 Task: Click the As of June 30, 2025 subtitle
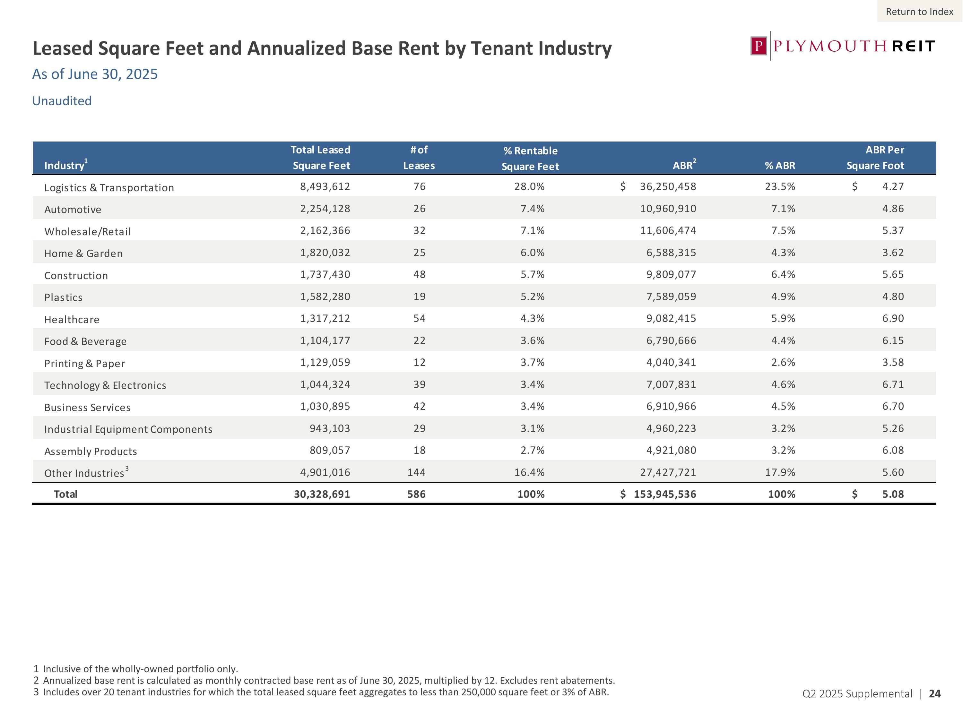tap(95, 74)
